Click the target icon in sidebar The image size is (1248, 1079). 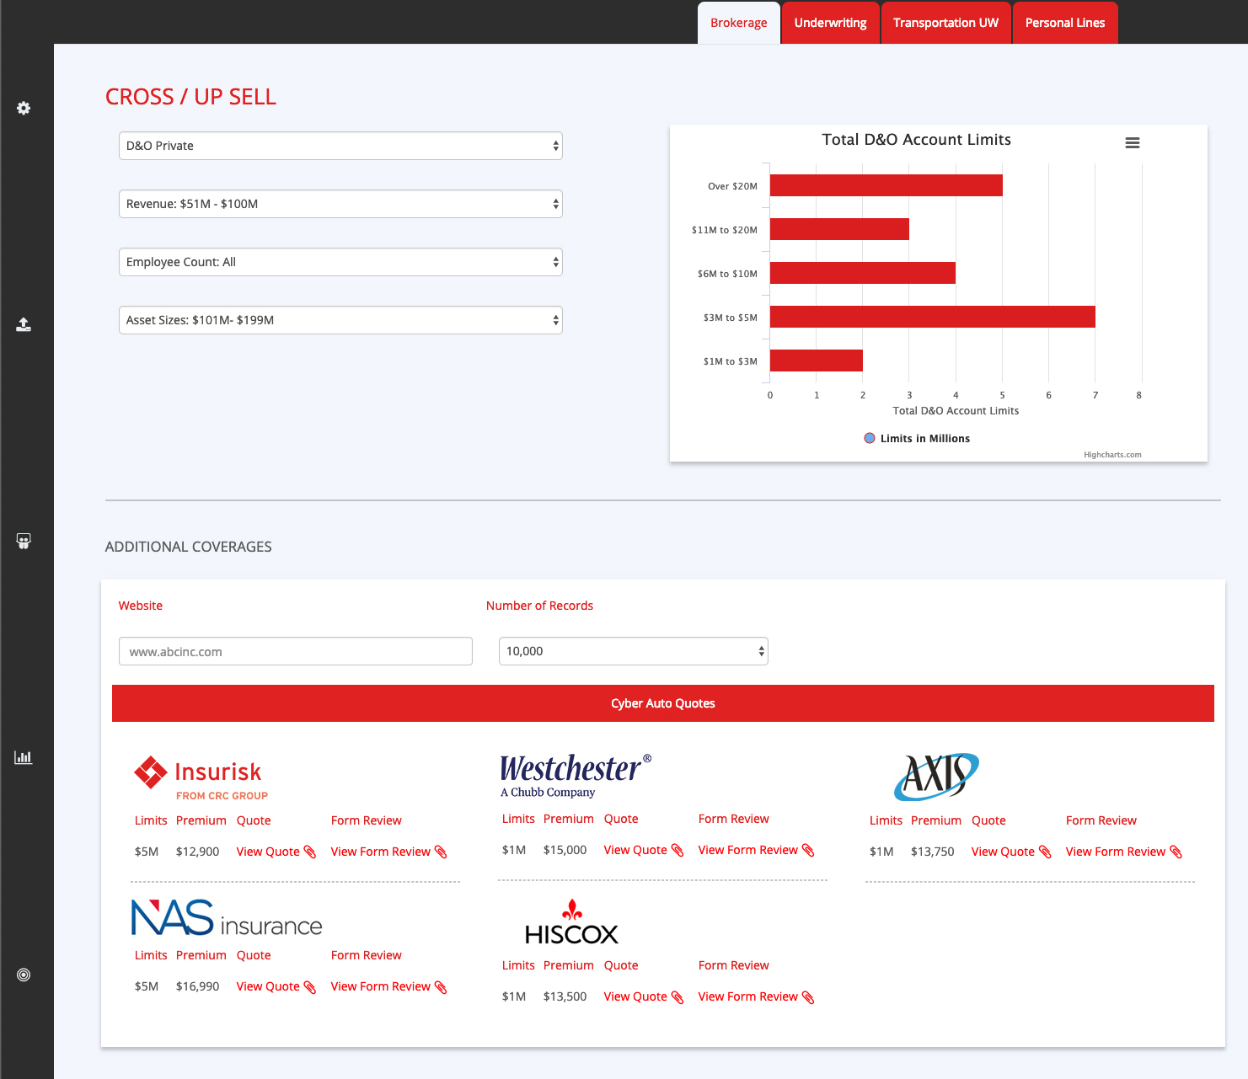coord(24,975)
